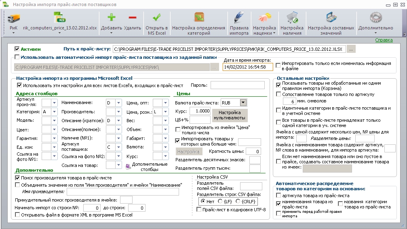Toggle Поиск производителя товара в прайс-листе
407x229 pixels.
(x=17, y=178)
